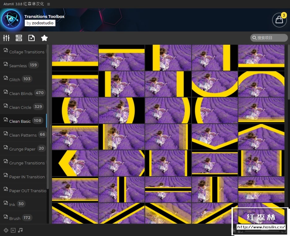Click the Transitions Toolbox title
Viewport: 290px width, 236px height.
tap(44, 16)
